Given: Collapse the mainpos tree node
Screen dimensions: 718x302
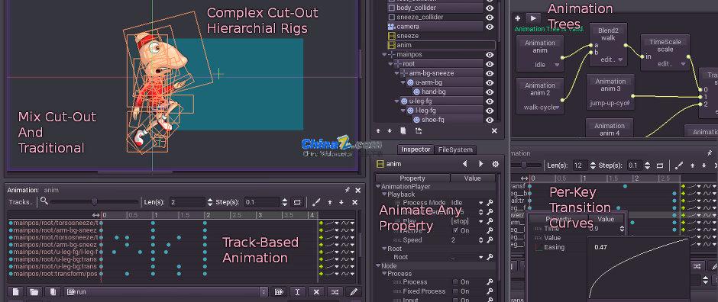Looking at the screenshot, I should click(384, 54).
